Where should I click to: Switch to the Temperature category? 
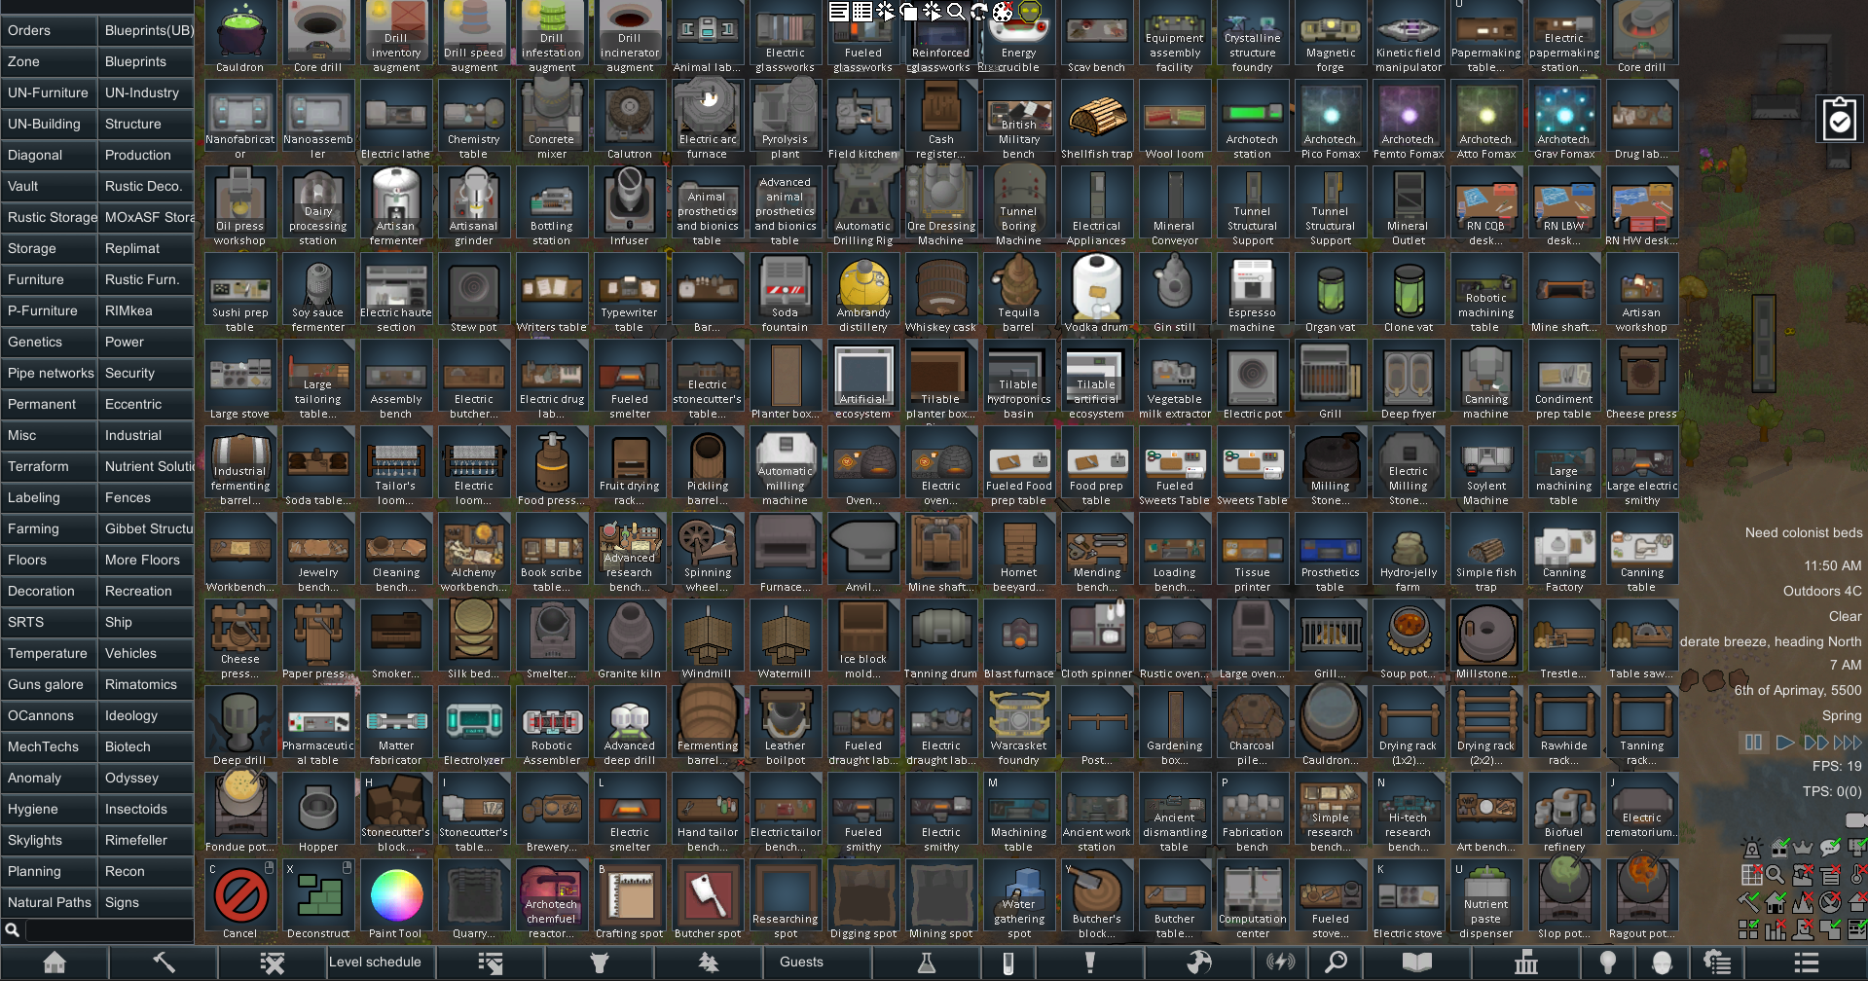pyautogui.click(x=49, y=653)
